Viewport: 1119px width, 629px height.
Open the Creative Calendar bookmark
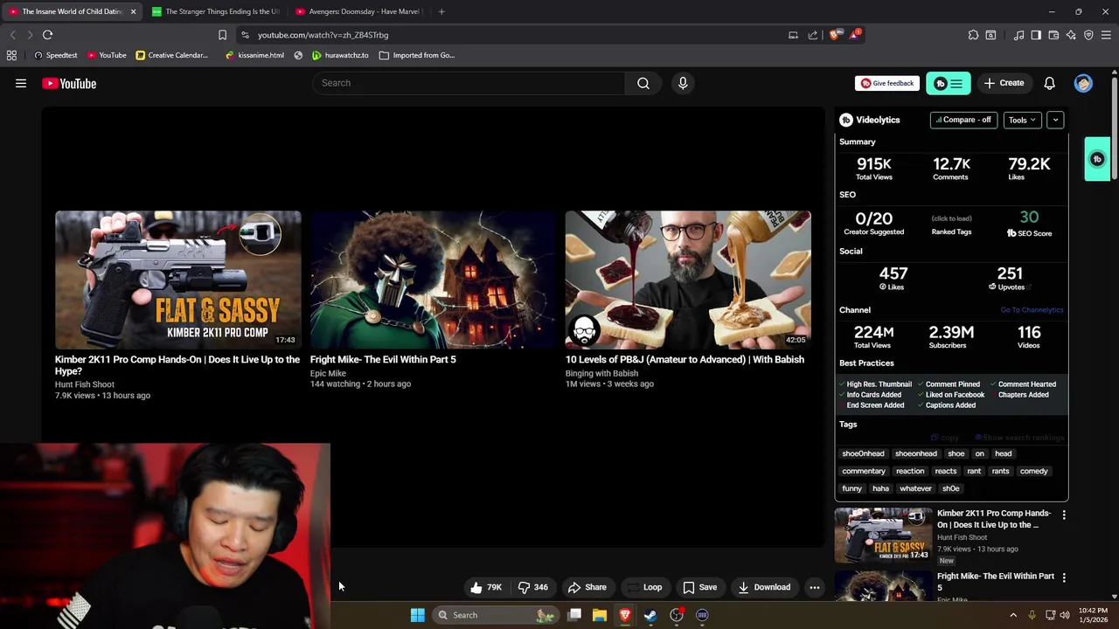(x=171, y=55)
